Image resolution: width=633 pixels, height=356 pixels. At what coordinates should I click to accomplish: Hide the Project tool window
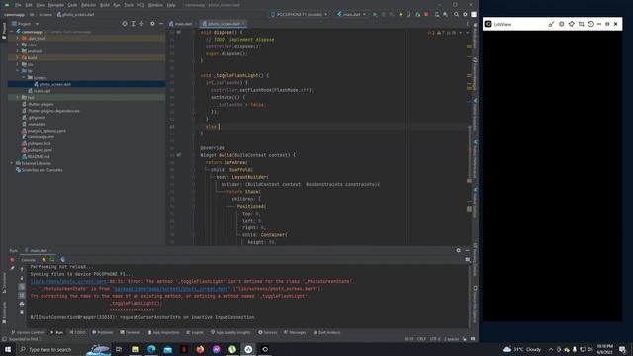pyautogui.click(x=161, y=24)
